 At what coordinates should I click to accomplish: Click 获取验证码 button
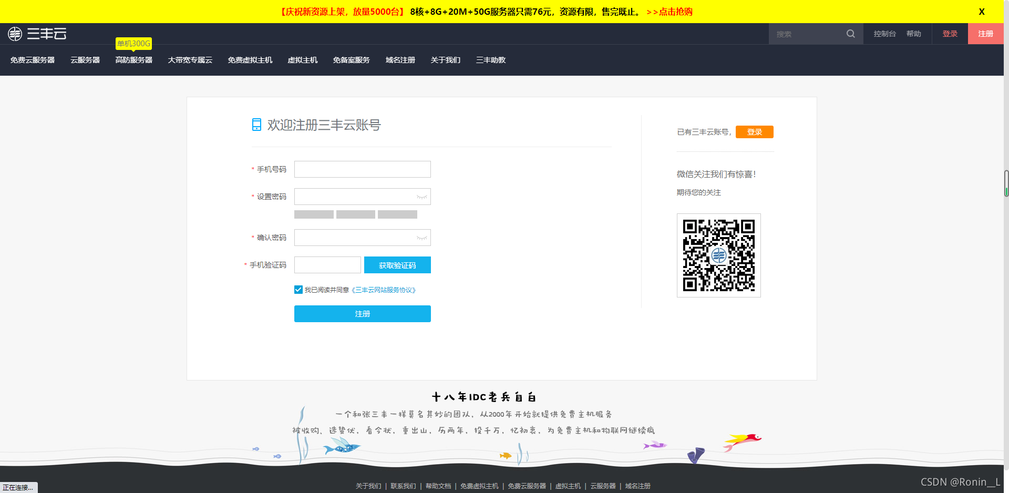[397, 265]
